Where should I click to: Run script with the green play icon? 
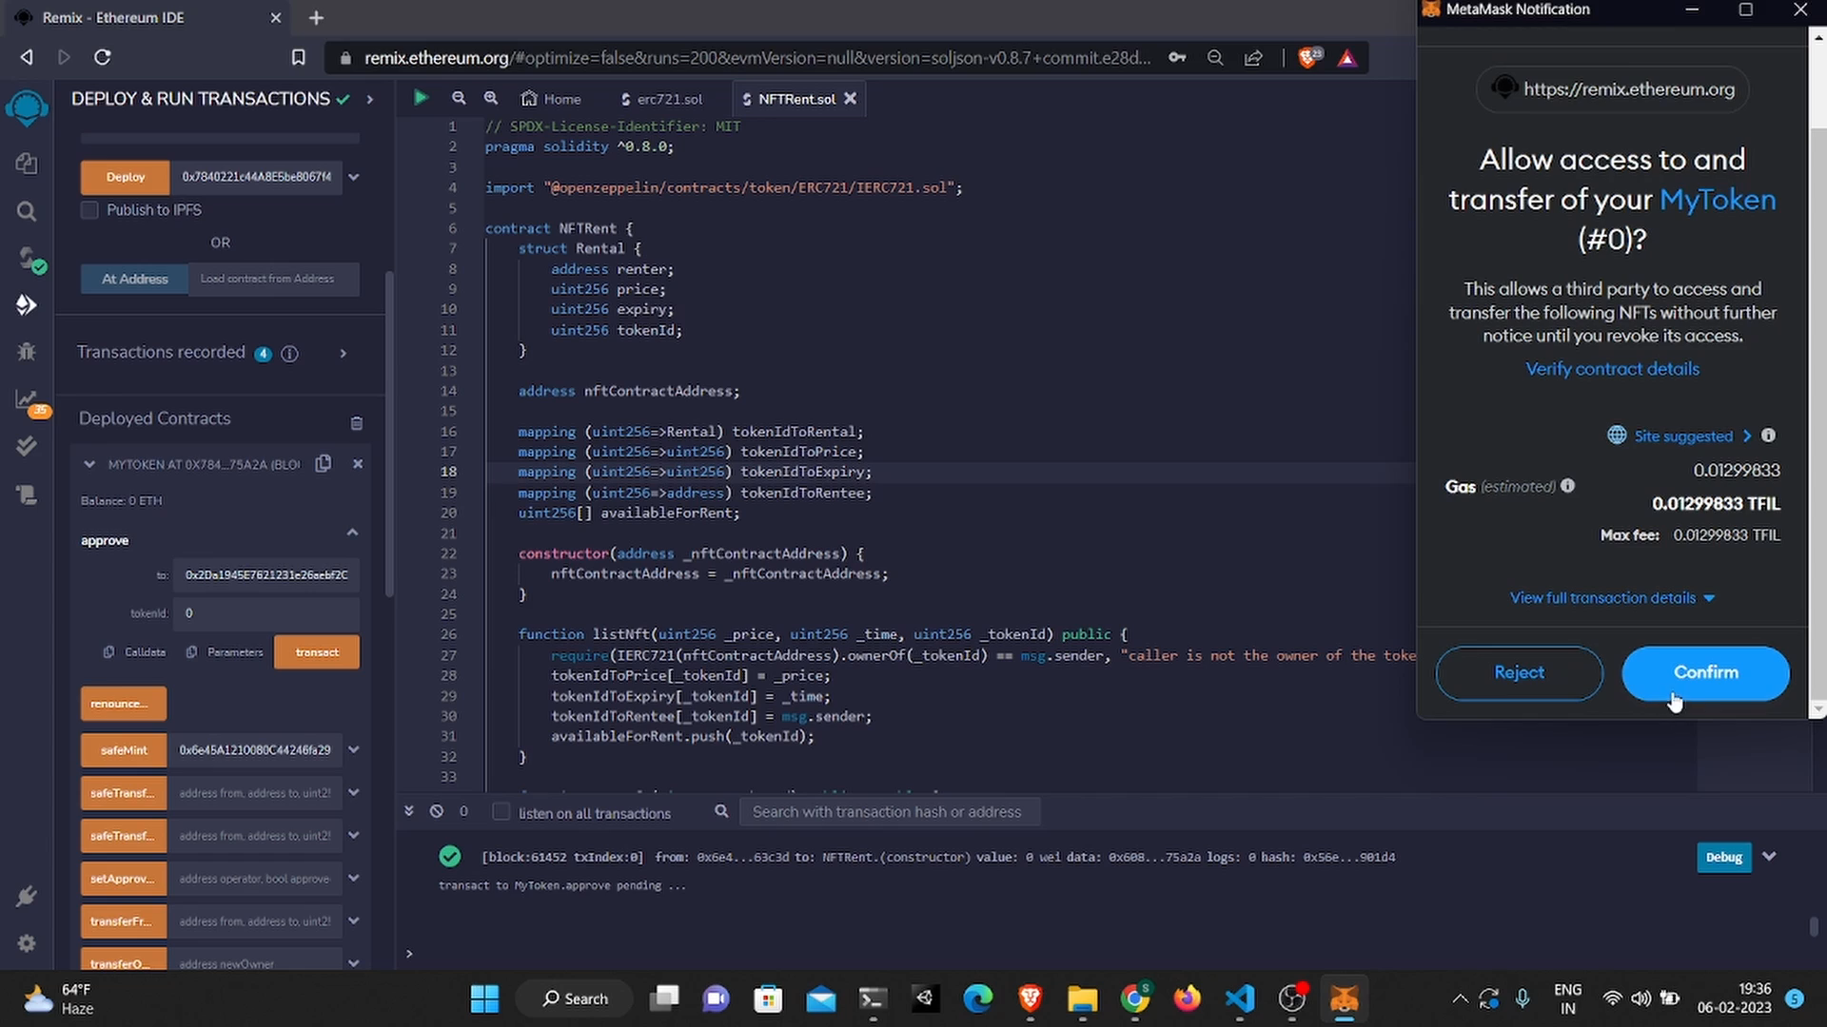[x=421, y=98]
